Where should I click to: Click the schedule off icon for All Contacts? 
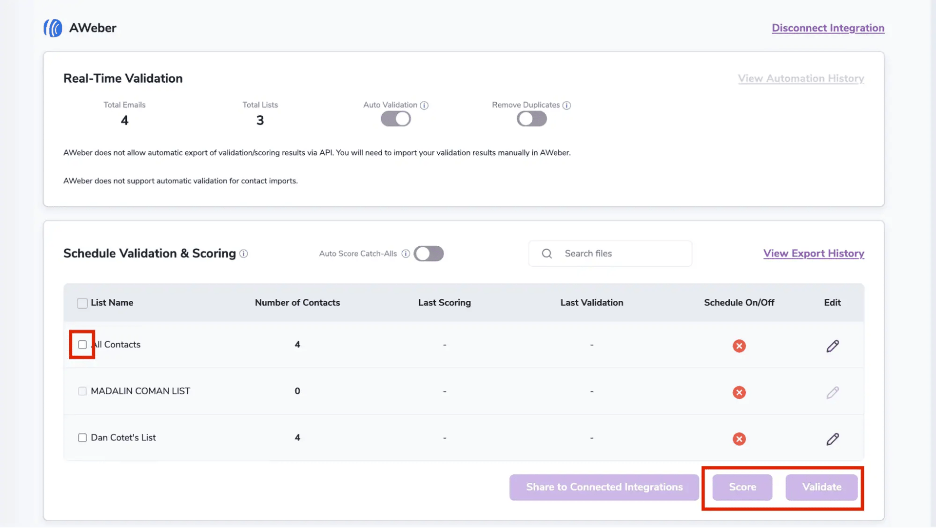coord(739,346)
